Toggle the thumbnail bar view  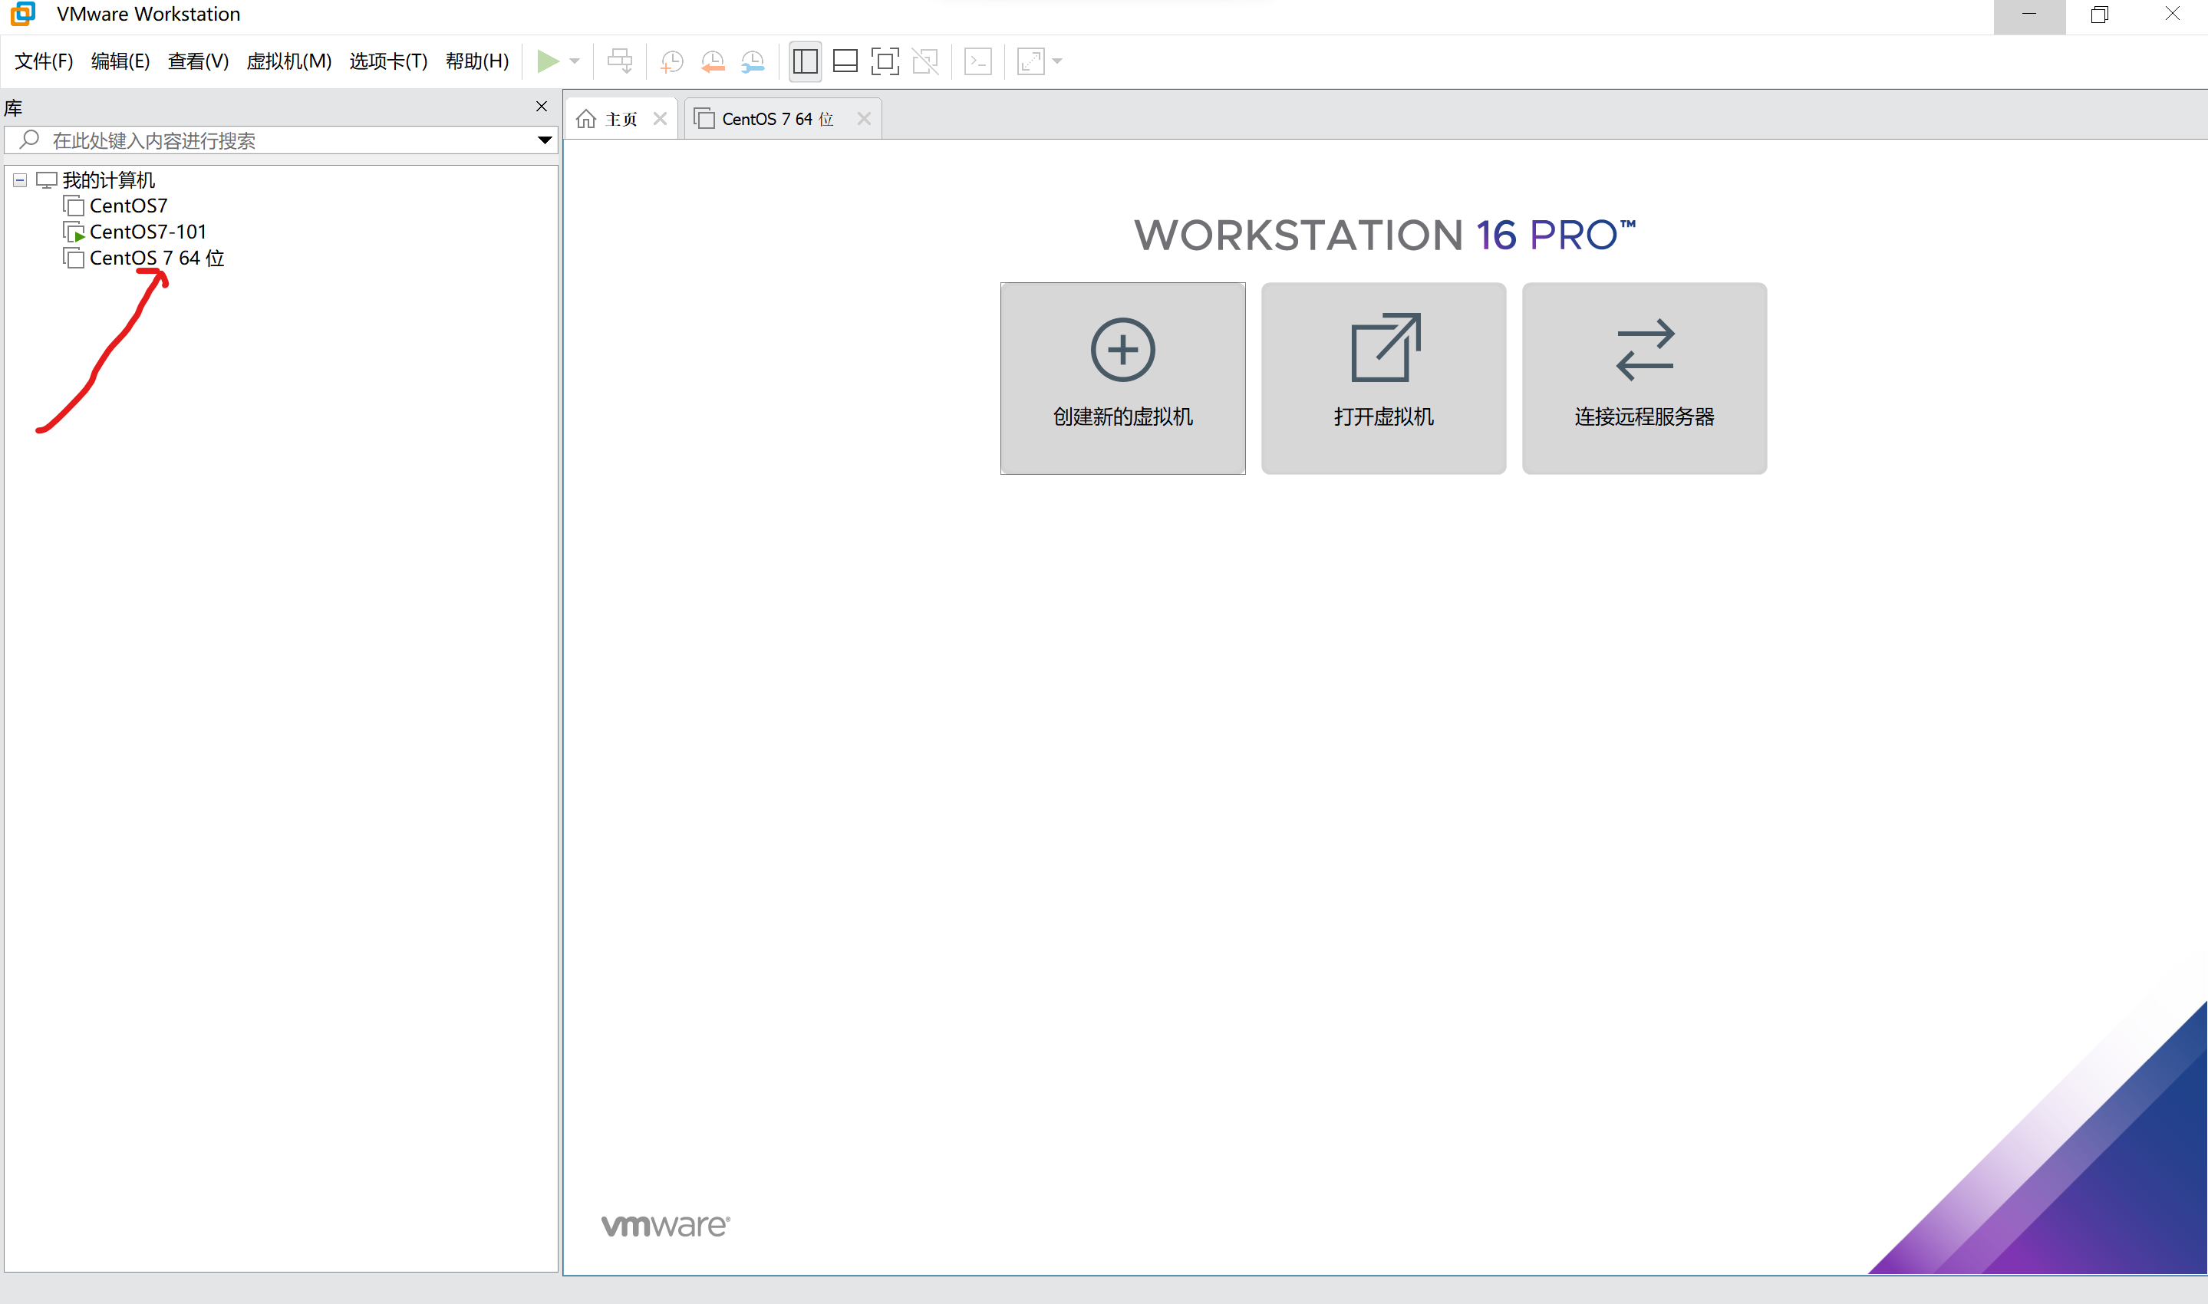[845, 61]
